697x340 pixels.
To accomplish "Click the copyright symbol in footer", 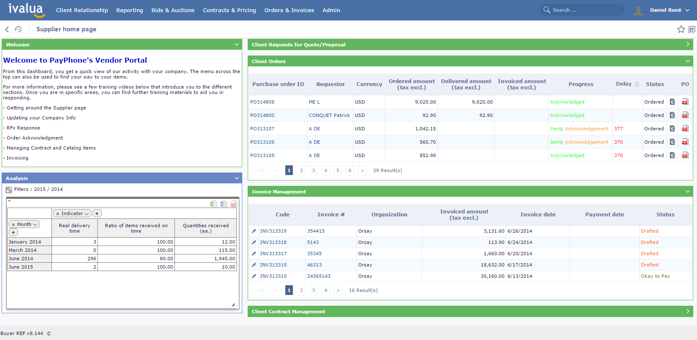I will pyautogui.click(x=49, y=333).
